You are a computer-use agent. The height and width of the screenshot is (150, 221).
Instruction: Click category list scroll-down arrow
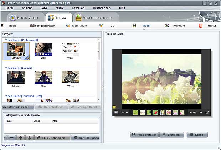[99, 100]
